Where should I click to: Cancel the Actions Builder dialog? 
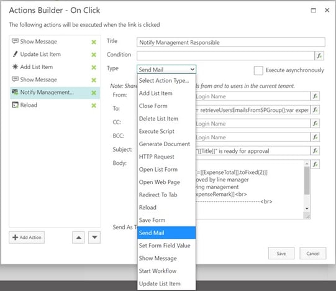pyautogui.click(x=313, y=254)
